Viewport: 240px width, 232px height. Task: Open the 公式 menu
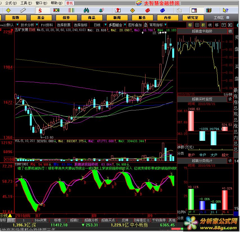pyautogui.click(x=11, y=3)
